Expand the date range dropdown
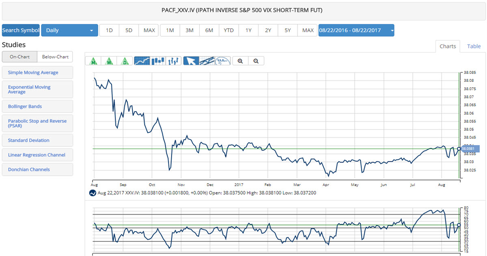Screen dimensions: 487x256 (x=356, y=30)
